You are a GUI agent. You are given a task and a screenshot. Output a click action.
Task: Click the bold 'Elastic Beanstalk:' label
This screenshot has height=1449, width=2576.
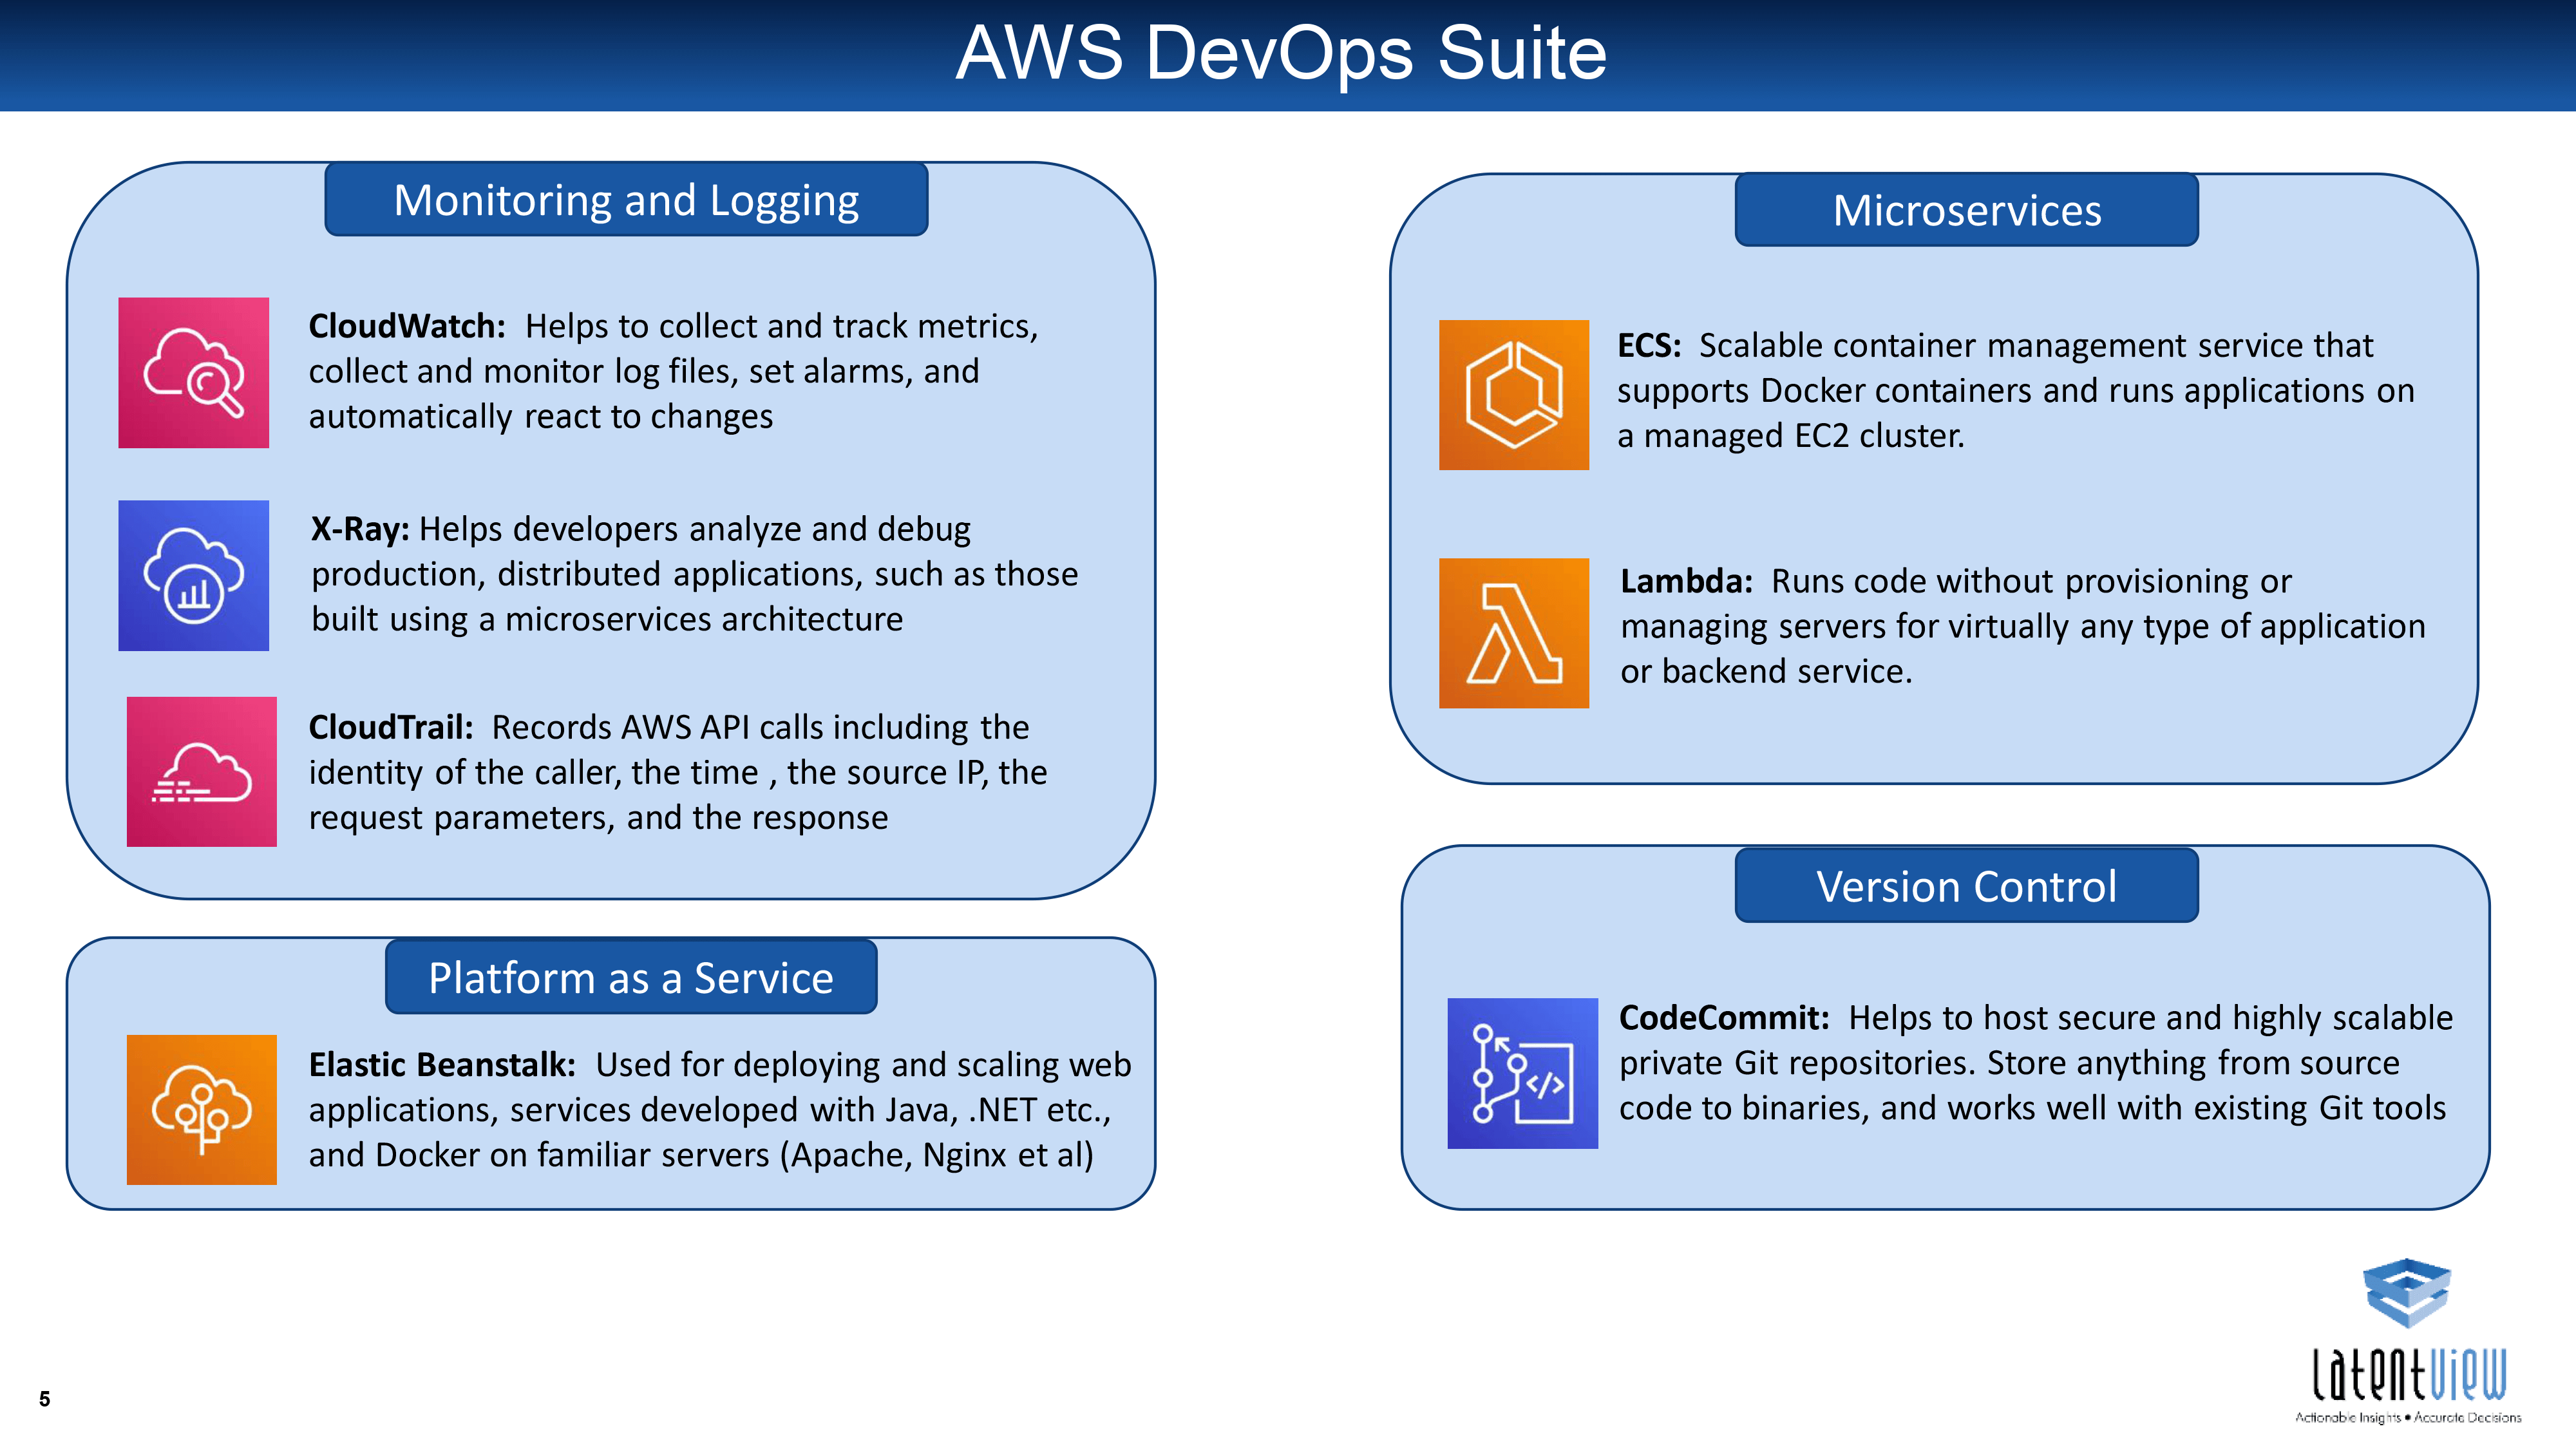coord(442,1065)
